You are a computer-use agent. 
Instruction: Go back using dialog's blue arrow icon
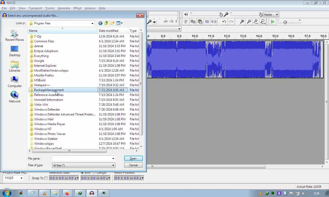(100, 23)
